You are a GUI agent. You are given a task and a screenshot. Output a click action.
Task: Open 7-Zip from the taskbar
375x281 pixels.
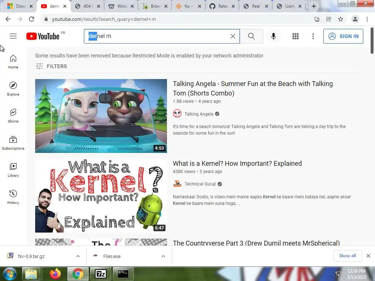100,274
